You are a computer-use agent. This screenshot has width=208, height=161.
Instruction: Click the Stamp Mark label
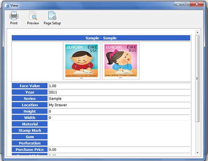(30, 130)
